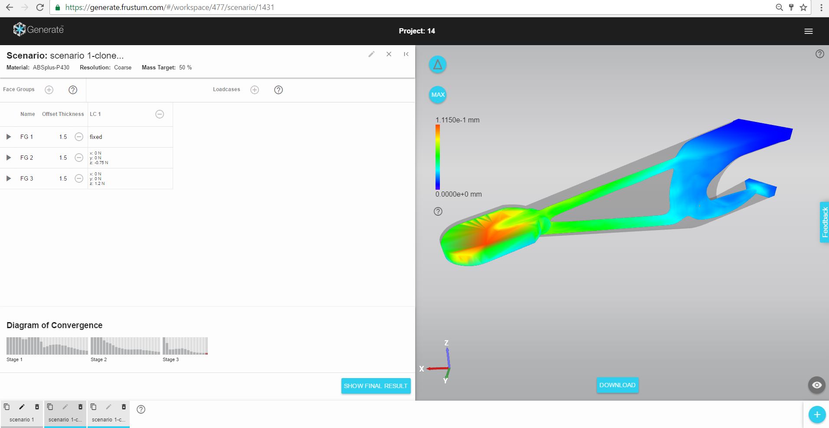
Task: Edit scenario 1 with pencil icon
Action: 22,407
